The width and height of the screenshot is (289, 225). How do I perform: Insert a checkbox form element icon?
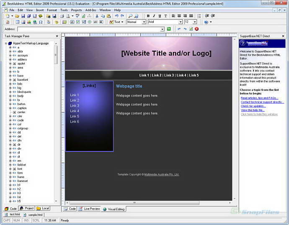point(78,22)
